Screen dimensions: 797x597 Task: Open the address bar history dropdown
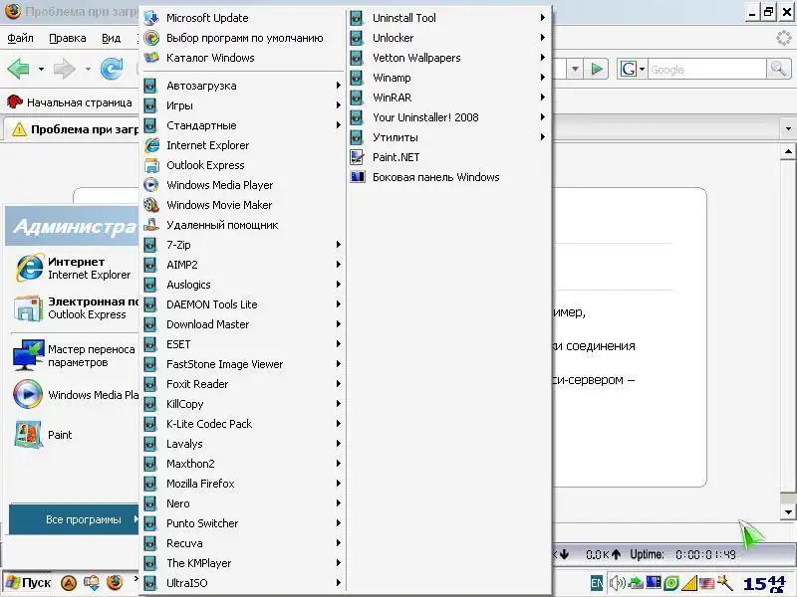(575, 69)
